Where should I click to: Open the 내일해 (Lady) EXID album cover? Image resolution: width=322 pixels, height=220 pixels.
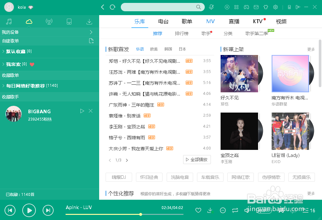click(x=290, y=131)
